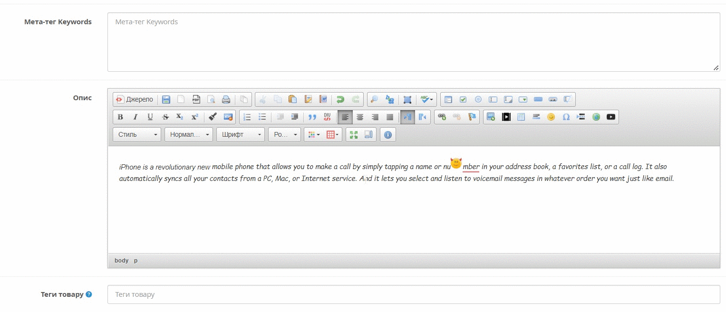Click the PDF export icon
726x312 pixels.
coord(196,99)
